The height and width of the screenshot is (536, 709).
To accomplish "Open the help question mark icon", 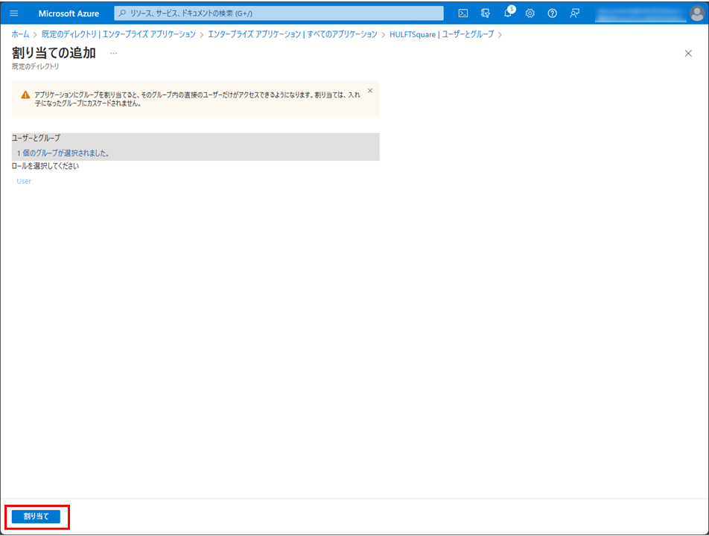I will point(553,13).
